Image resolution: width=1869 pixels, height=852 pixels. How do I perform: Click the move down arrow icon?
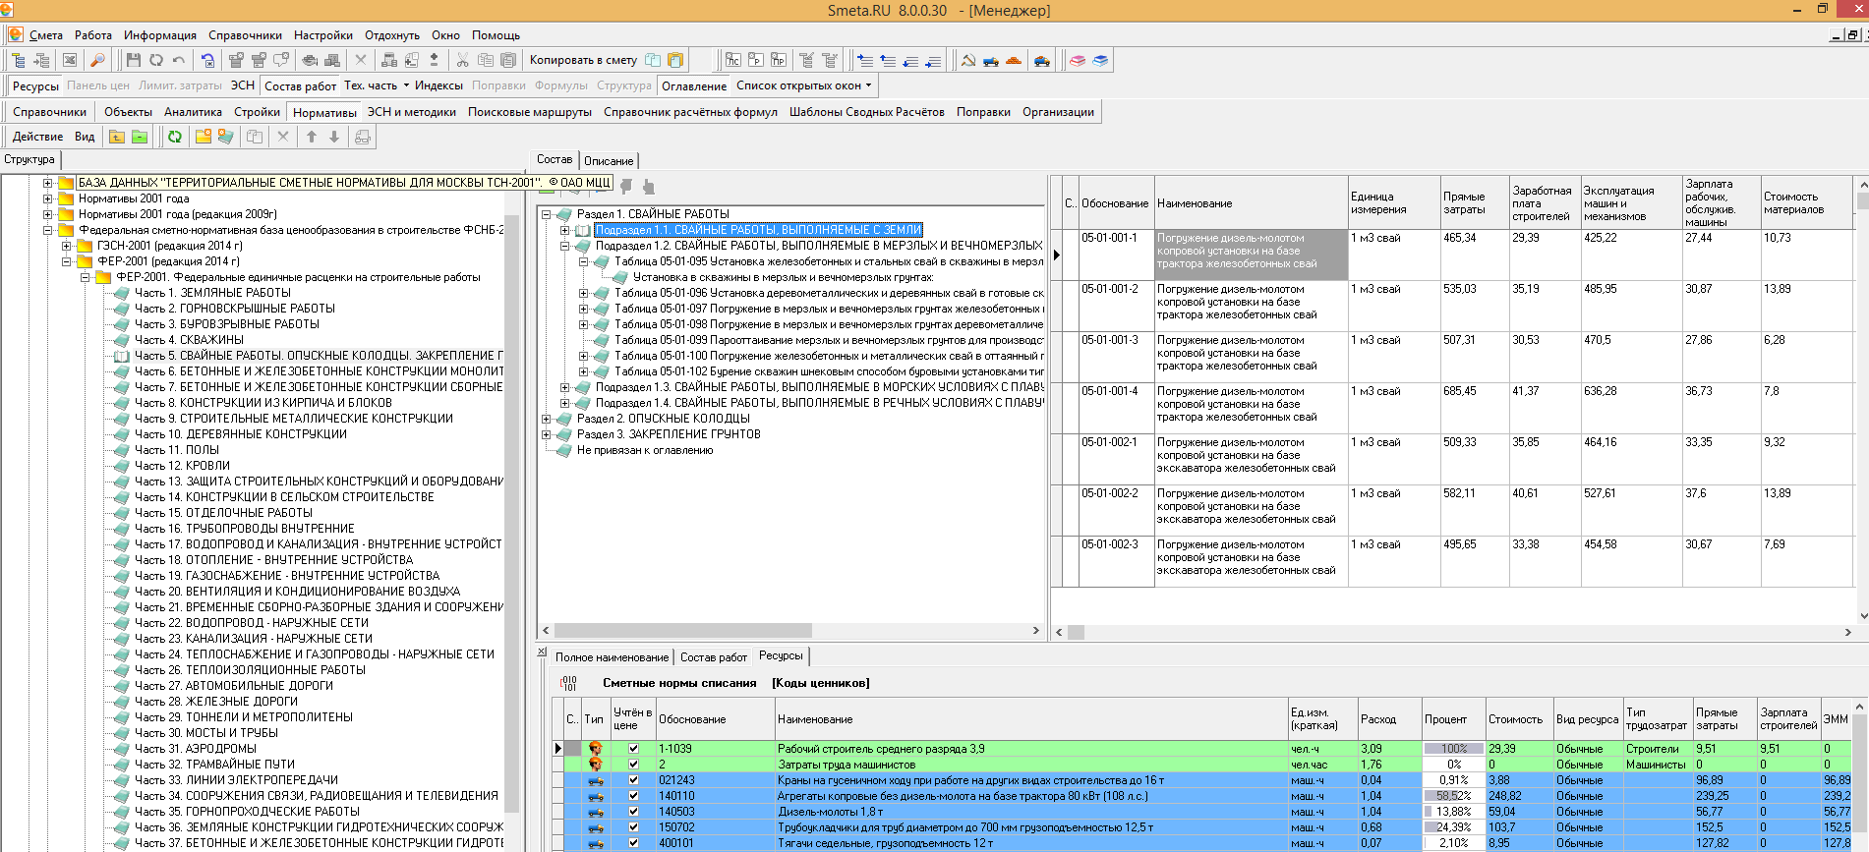tap(334, 137)
